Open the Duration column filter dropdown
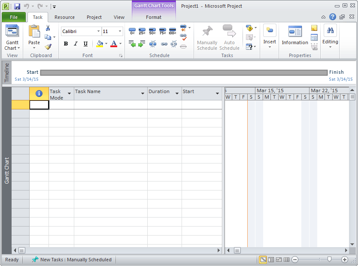Screen dimensions: 358x266 click(x=177, y=94)
